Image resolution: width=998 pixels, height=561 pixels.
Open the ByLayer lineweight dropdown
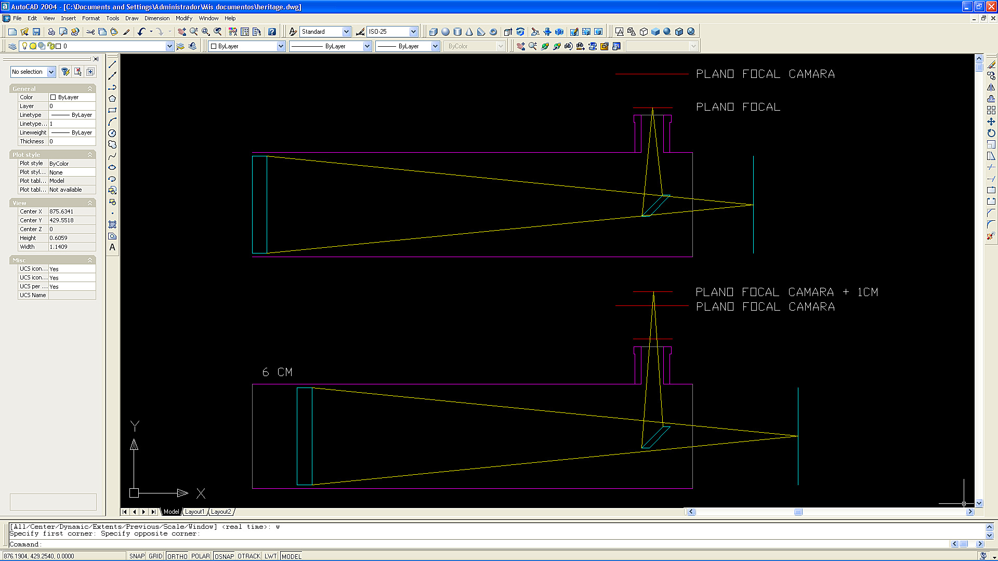[435, 46]
